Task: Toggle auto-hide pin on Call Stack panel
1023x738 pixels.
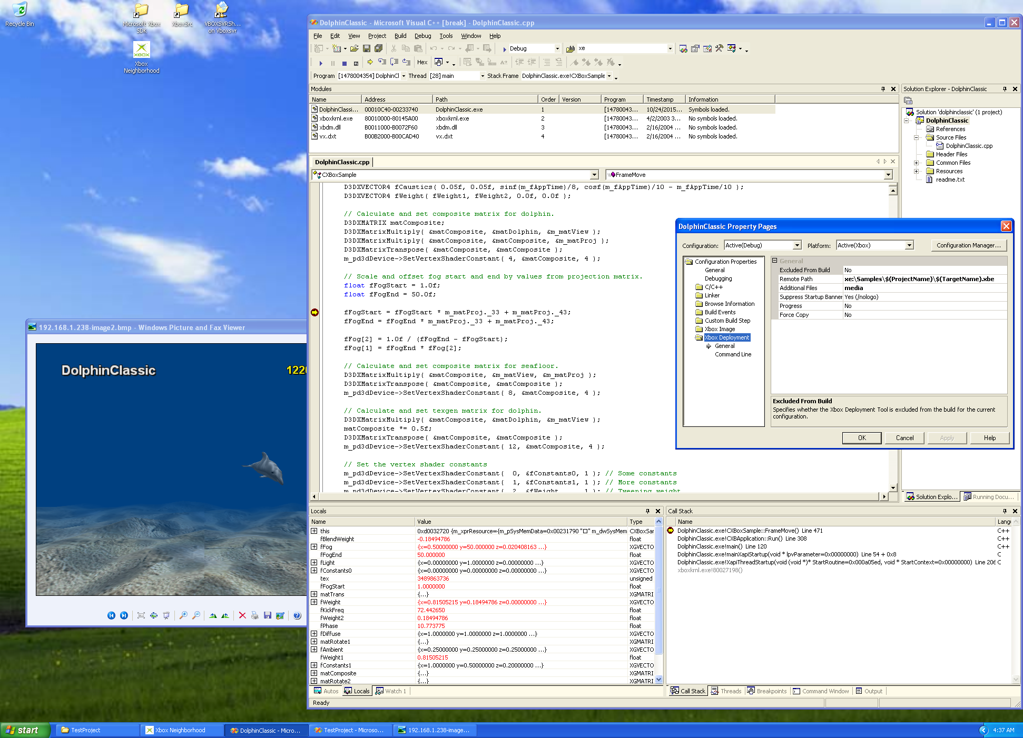Action: (x=1005, y=511)
